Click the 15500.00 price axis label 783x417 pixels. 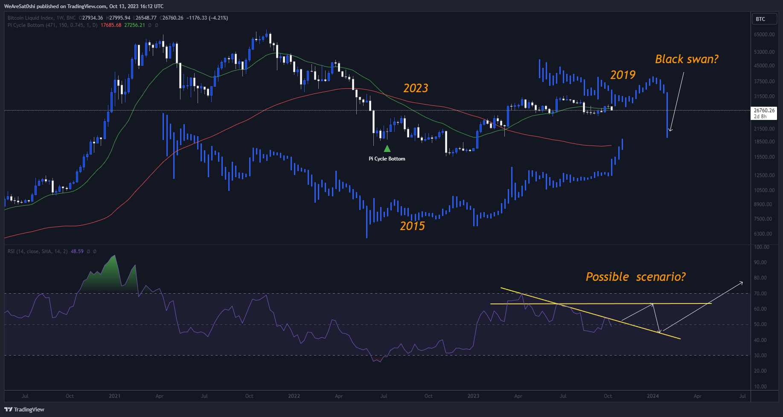pyautogui.click(x=764, y=157)
